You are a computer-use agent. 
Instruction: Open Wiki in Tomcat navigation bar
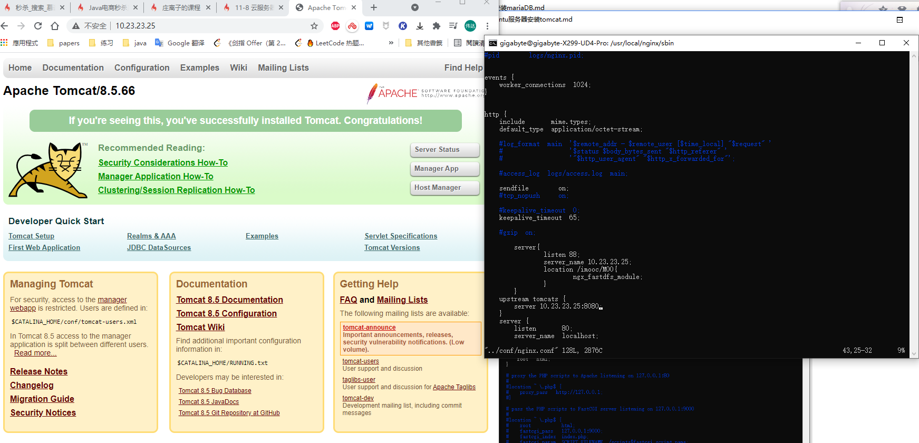coord(238,68)
